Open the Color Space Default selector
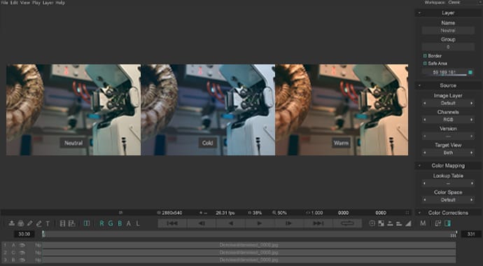Screen dimensions: 483x266 (448, 199)
